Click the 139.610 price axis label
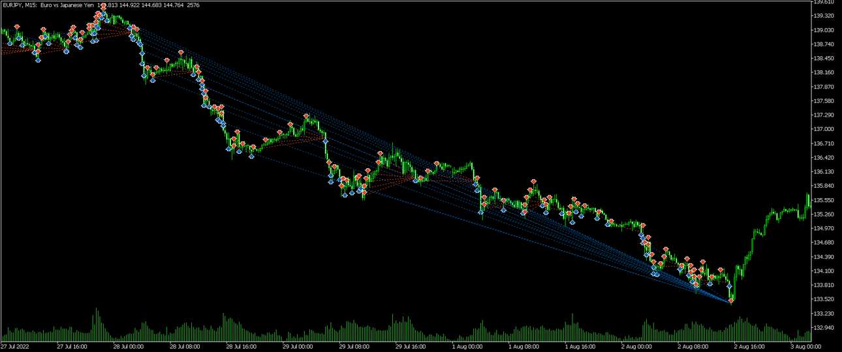Screen dimensions: 842x352 point(823,2)
